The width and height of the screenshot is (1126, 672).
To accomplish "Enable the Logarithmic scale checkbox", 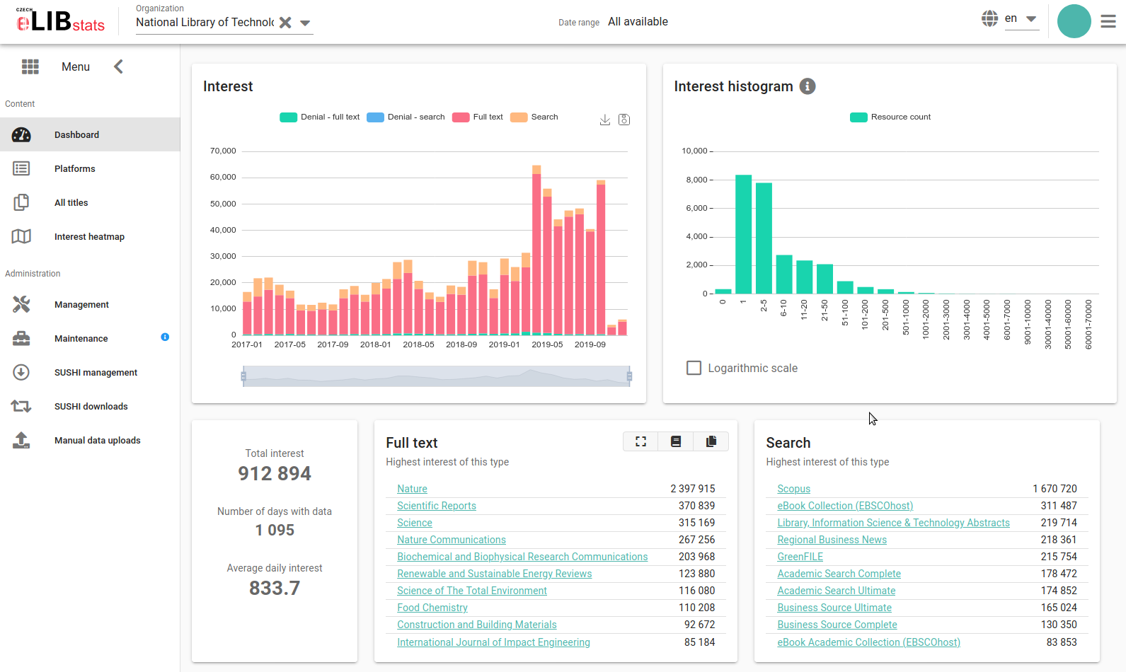I will [x=694, y=368].
